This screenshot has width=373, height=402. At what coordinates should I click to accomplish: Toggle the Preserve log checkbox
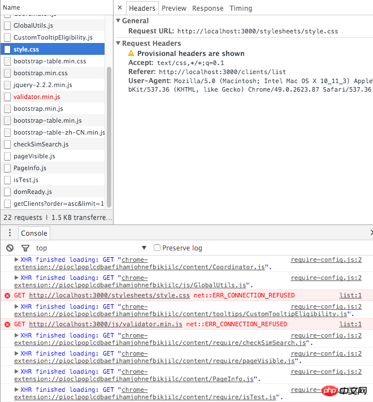point(158,248)
